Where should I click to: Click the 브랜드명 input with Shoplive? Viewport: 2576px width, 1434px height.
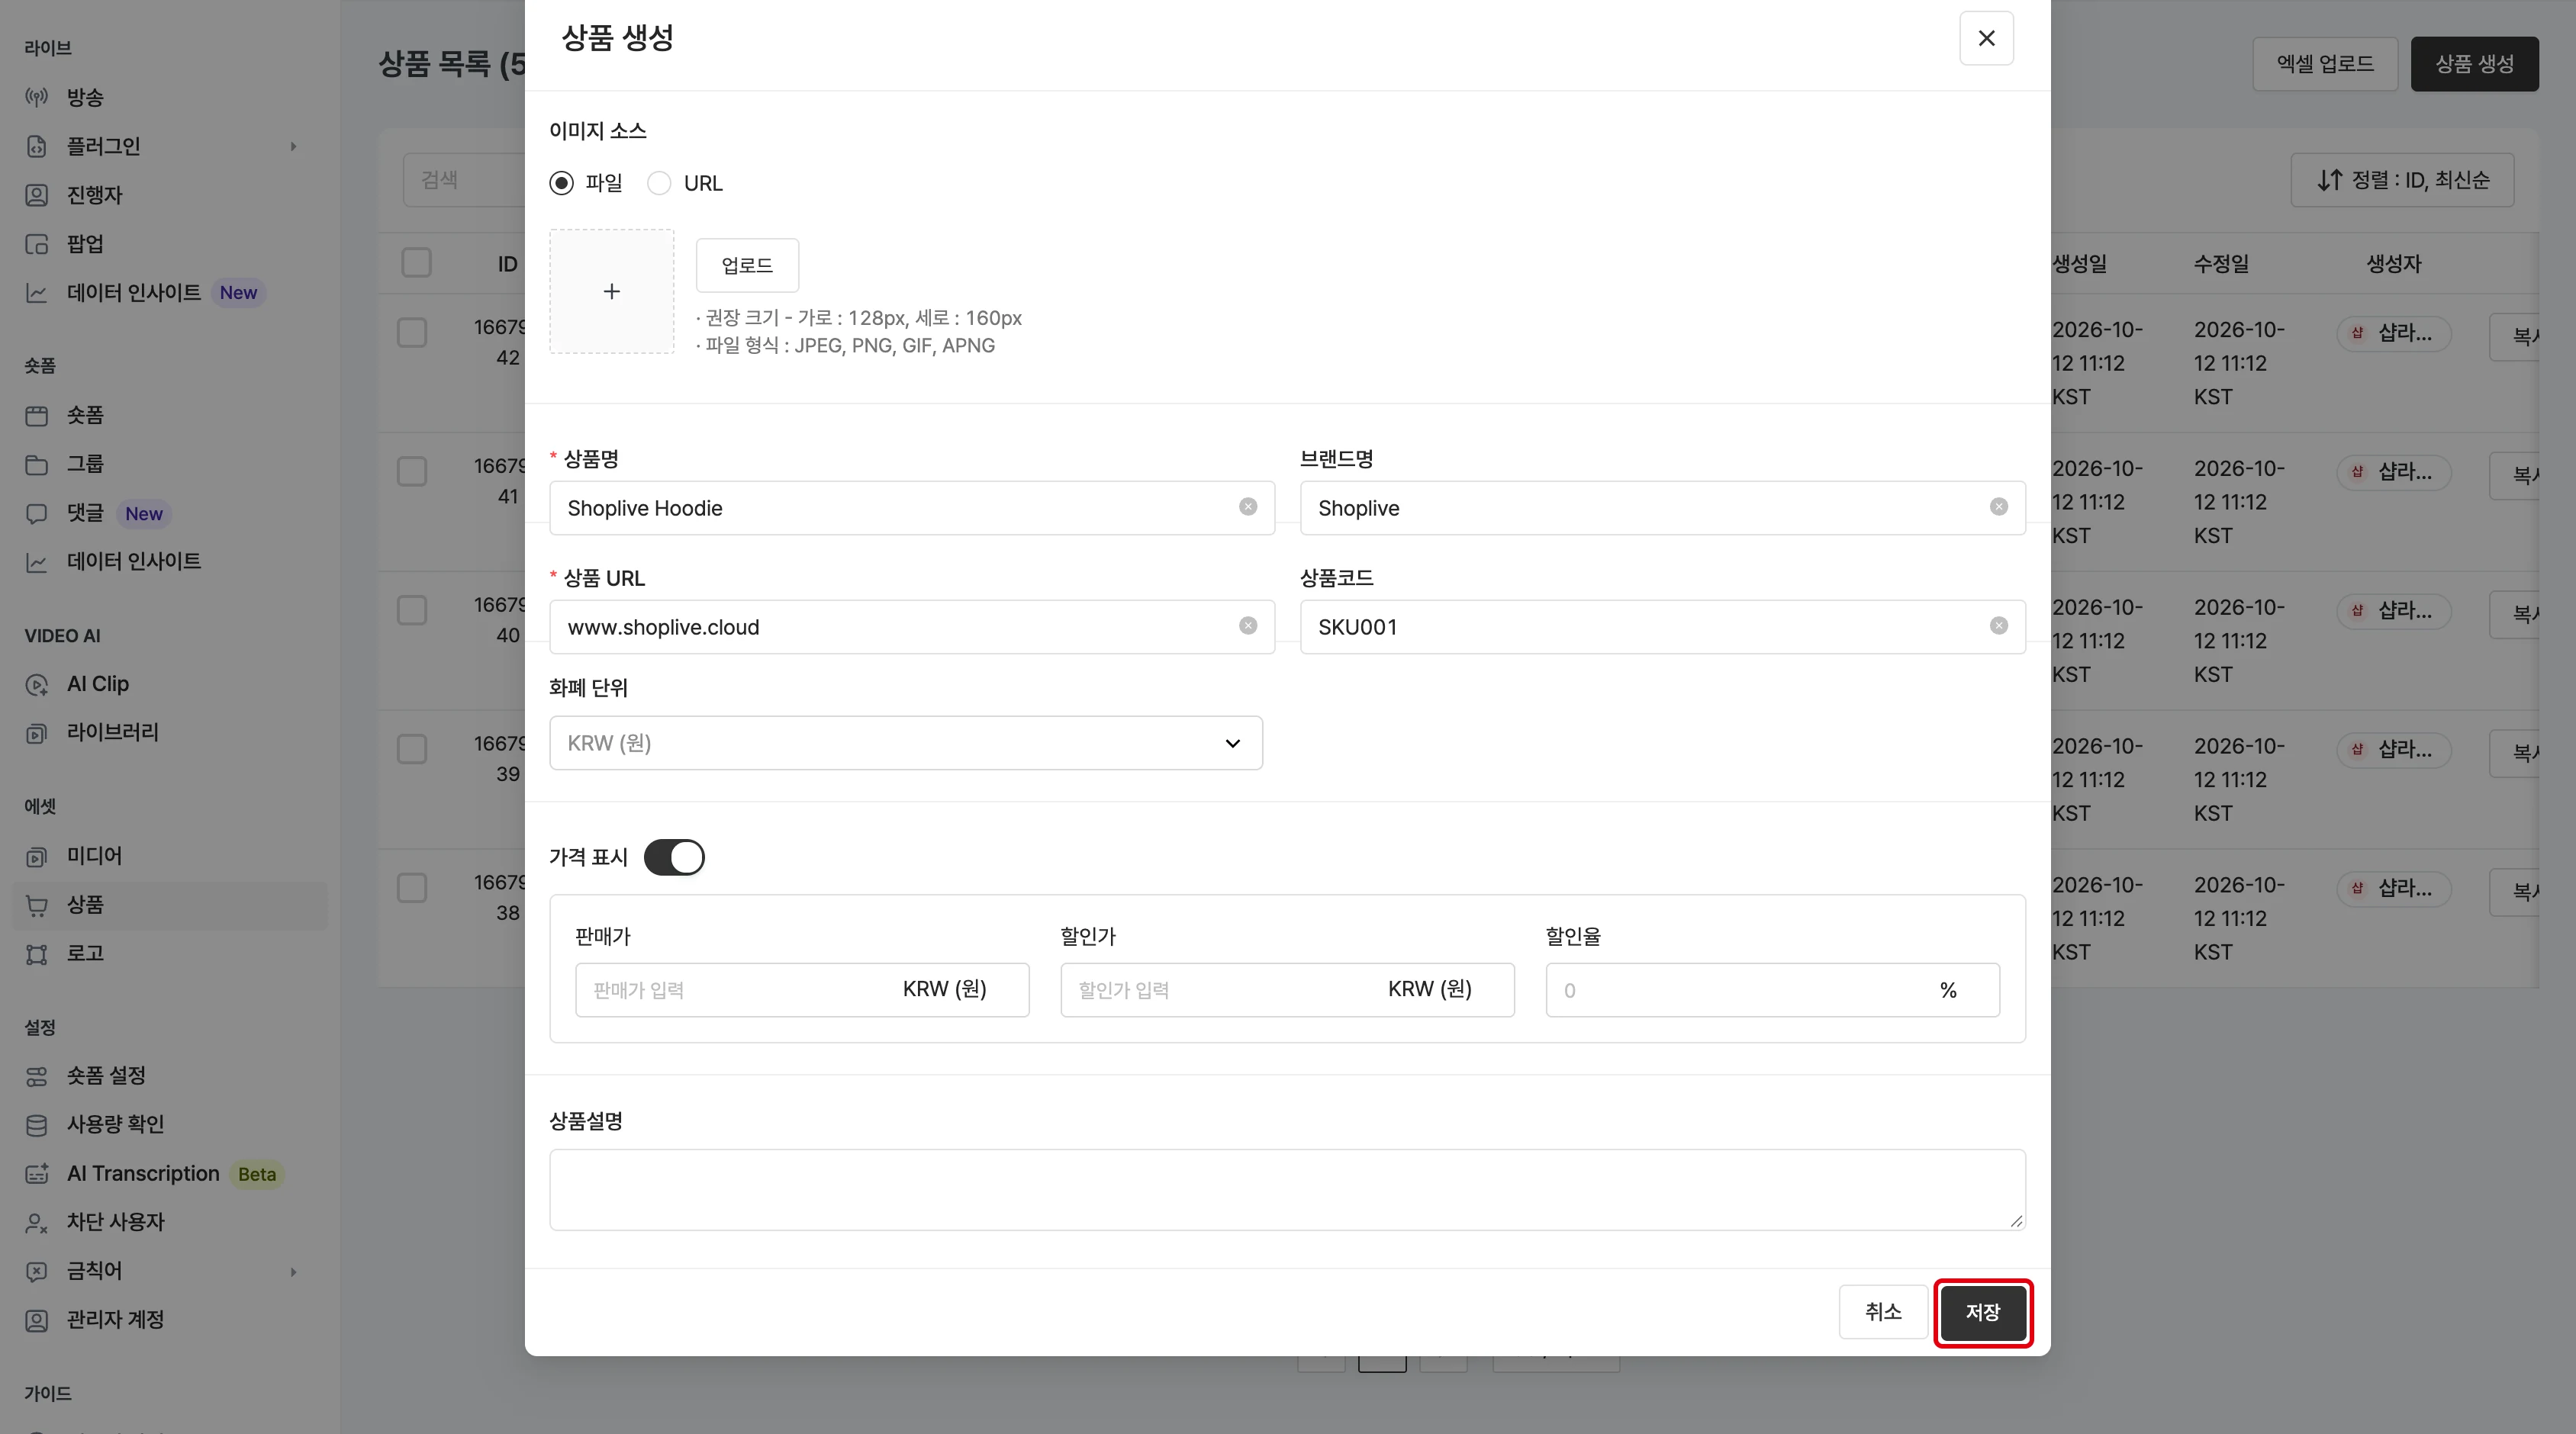pos(1663,508)
